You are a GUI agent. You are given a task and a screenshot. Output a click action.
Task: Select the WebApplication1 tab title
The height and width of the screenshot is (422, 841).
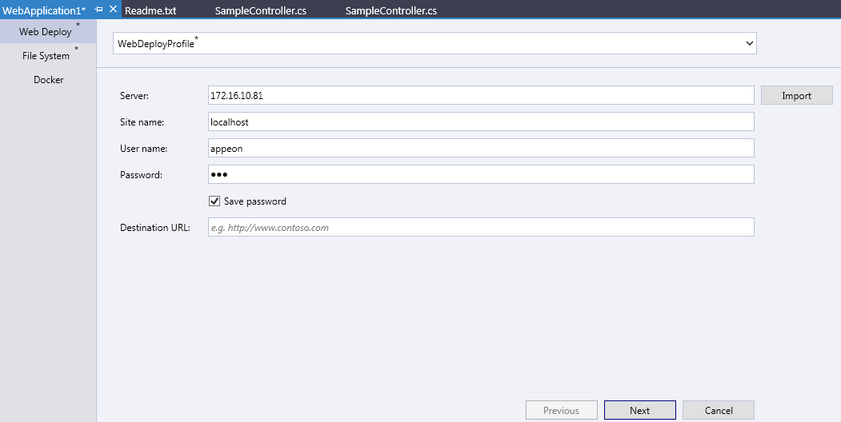click(44, 10)
